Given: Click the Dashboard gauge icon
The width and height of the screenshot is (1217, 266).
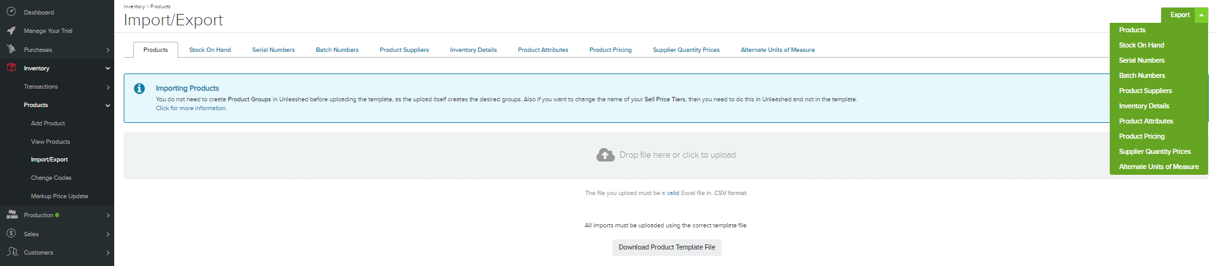Looking at the screenshot, I should pos(11,12).
